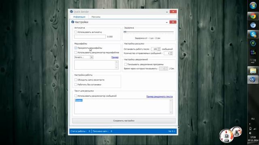Open the network signal tray icon
The height and width of the screenshot is (145, 259).
coord(255,129)
